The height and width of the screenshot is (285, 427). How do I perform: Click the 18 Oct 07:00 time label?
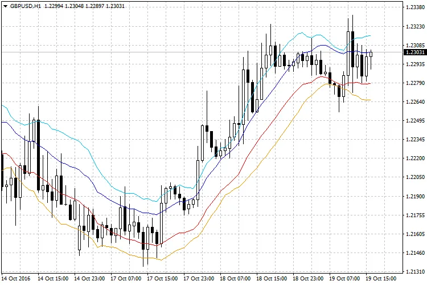(236, 279)
